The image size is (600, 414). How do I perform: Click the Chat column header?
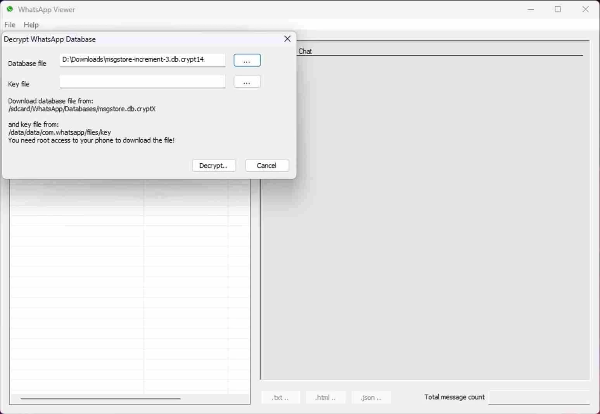tap(305, 51)
